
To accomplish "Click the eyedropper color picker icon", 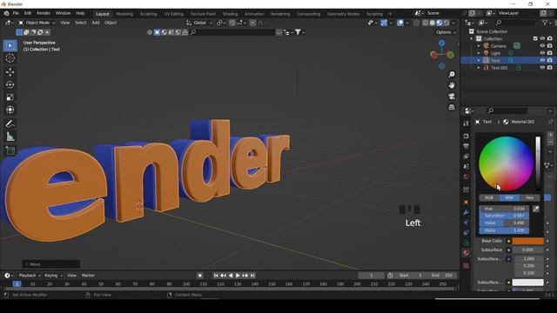I will click(536, 209).
